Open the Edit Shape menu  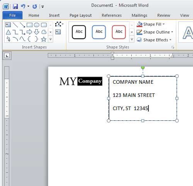pyautogui.click(x=59, y=24)
